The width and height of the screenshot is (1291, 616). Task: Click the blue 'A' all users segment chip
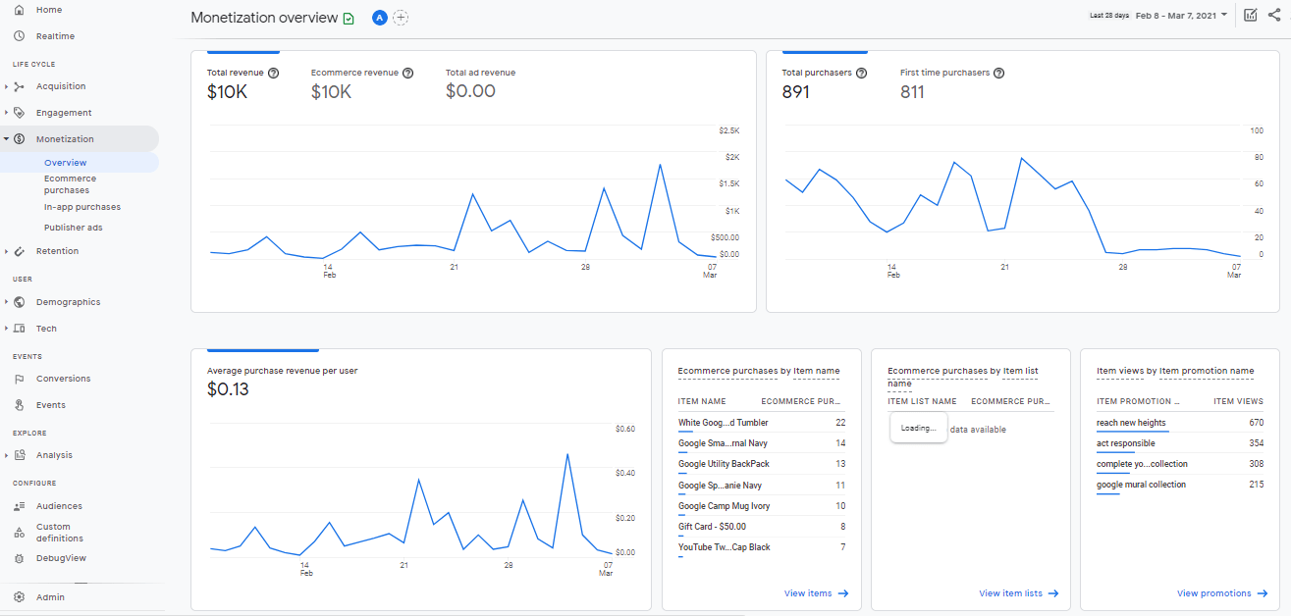(379, 18)
